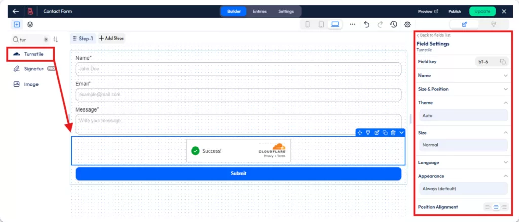
Task: Switch right panel to style brush tab
Action: pos(494,24)
